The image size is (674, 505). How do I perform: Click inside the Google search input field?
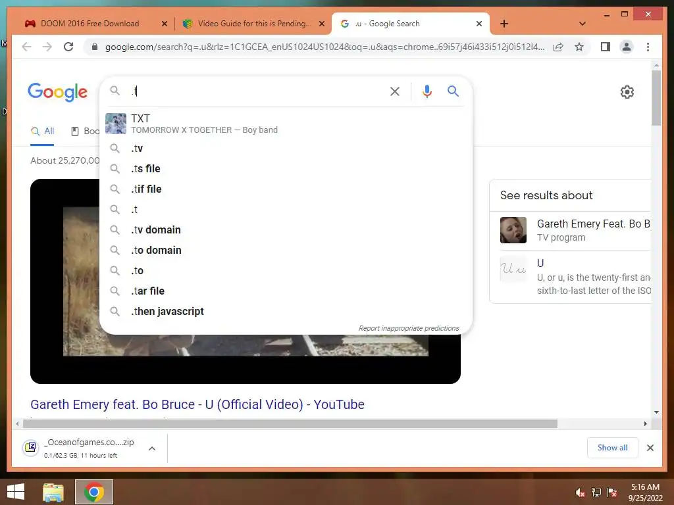pyautogui.click(x=258, y=91)
